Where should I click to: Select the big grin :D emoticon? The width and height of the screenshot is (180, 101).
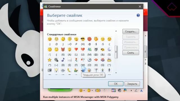pos(56,39)
